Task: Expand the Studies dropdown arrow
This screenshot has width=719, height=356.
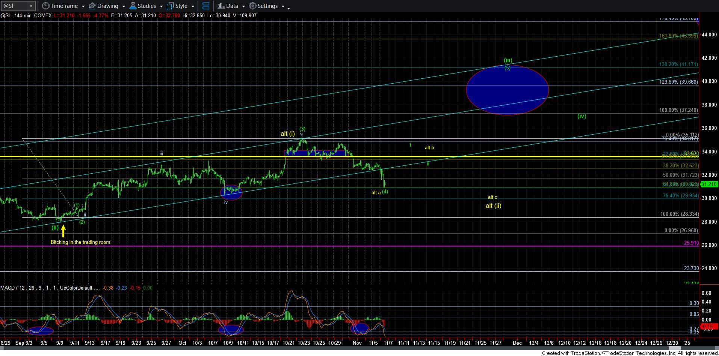Action: pos(161,6)
